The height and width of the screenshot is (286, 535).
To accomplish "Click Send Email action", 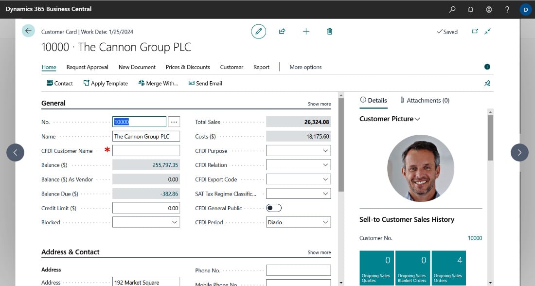I will [x=205, y=83].
